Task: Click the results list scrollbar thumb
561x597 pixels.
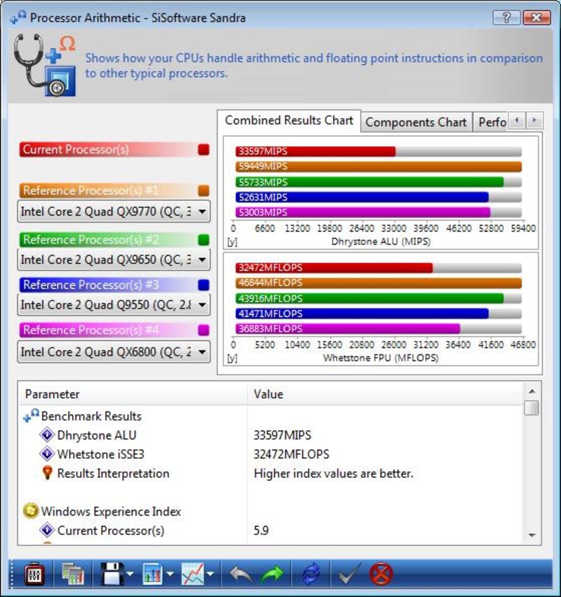Action: (532, 408)
